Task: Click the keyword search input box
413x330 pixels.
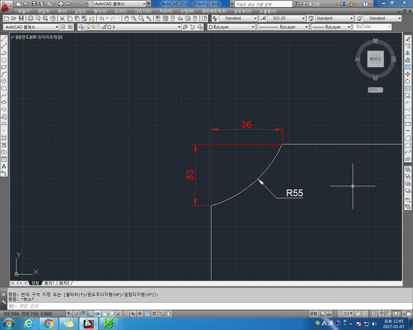Action: tap(263, 4)
